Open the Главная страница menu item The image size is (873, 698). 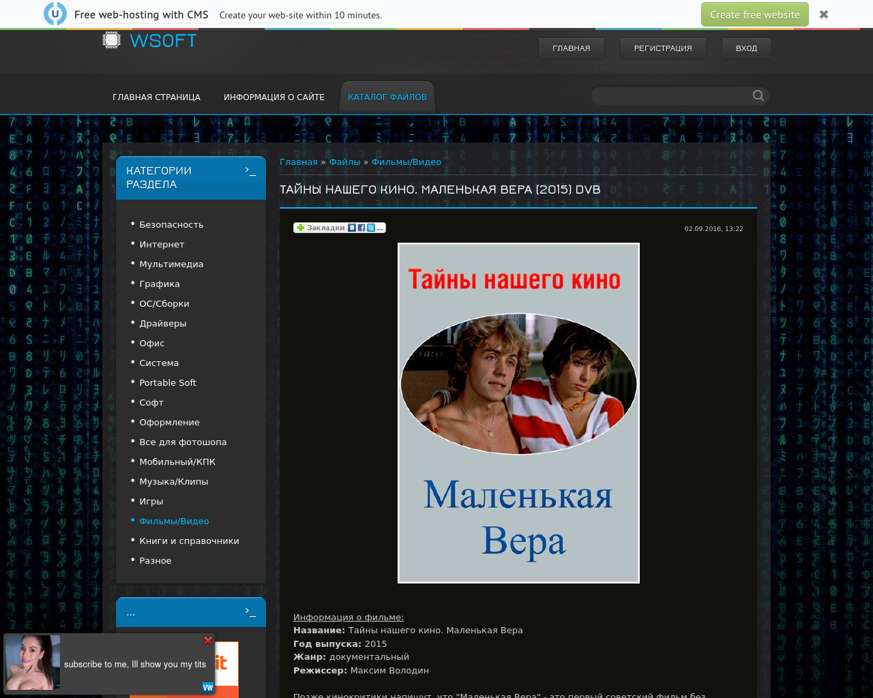(x=157, y=97)
